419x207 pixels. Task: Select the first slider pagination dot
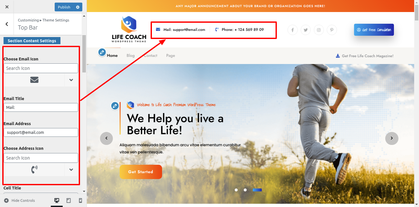point(236,190)
